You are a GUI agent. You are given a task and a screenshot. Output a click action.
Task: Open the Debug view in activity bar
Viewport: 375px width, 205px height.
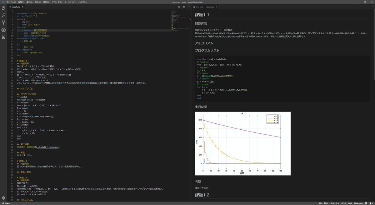point(3,30)
